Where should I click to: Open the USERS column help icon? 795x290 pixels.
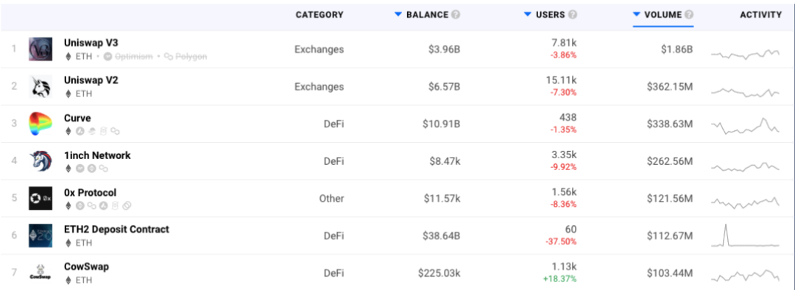tap(573, 15)
